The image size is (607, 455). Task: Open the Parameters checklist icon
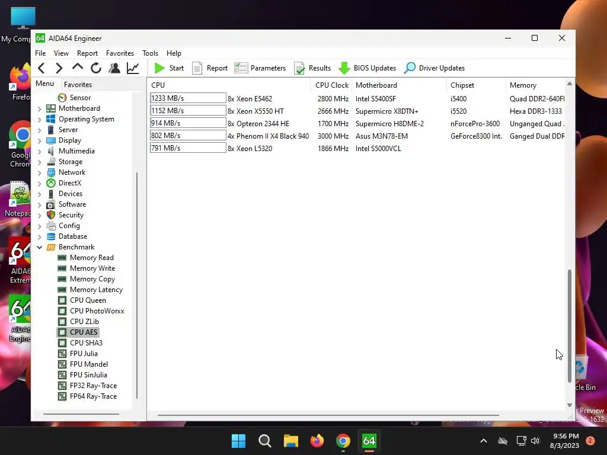241,68
